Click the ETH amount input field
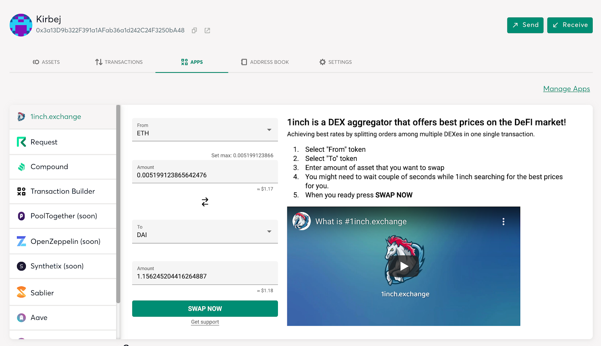Viewport: 601px width, 346px height. tap(205, 172)
